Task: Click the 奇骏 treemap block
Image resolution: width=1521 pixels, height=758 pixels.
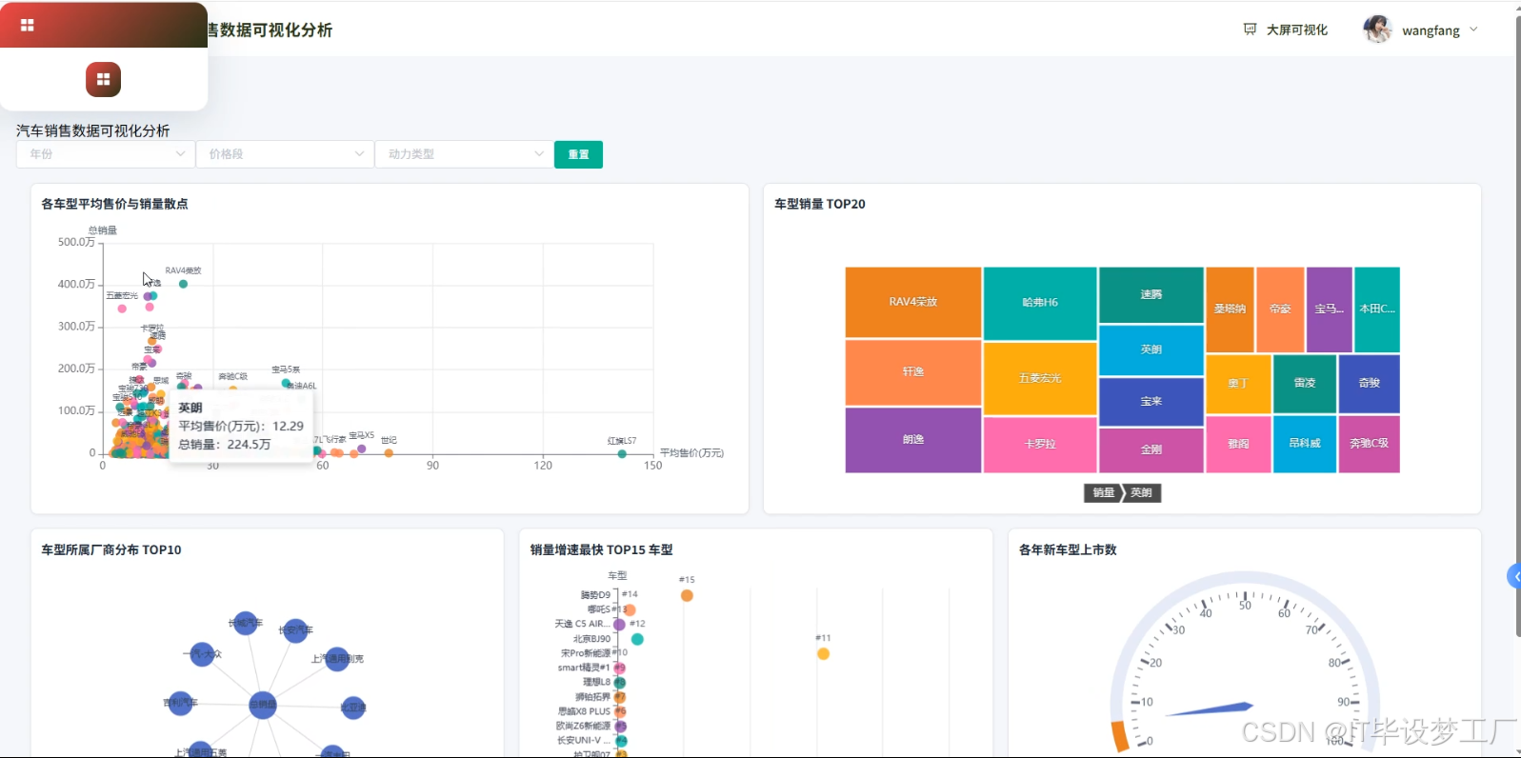Action: click(x=1370, y=384)
